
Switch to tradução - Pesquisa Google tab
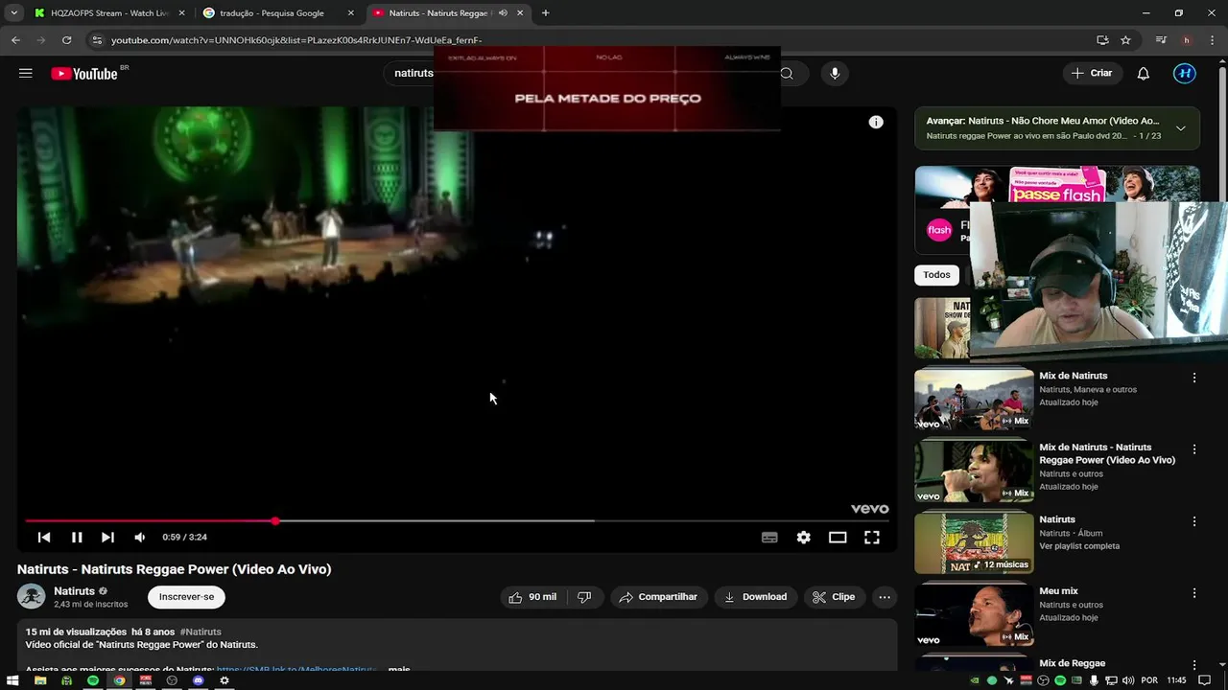(x=278, y=13)
